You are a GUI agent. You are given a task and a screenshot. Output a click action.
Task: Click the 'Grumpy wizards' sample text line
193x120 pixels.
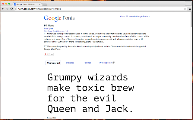(x=88, y=78)
